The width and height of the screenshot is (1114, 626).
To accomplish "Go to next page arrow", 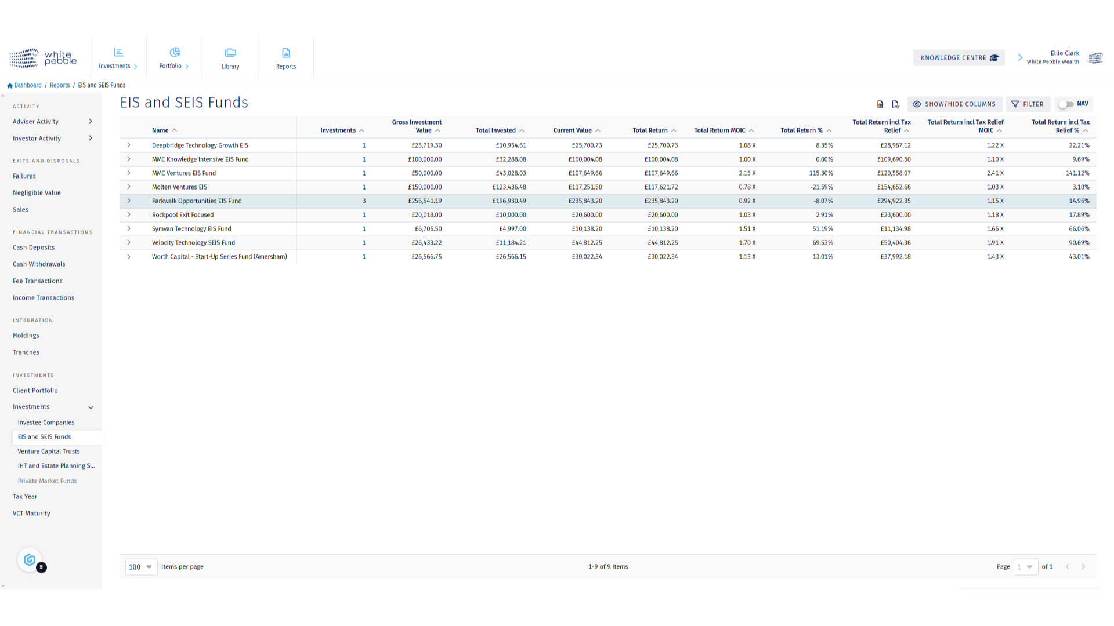I will [1083, 567].
